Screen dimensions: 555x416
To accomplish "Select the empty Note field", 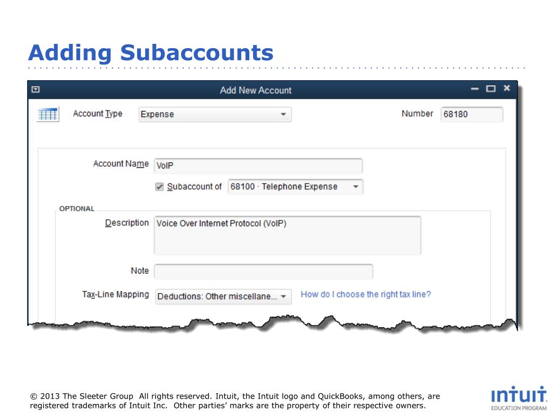I will coord(263,271).
